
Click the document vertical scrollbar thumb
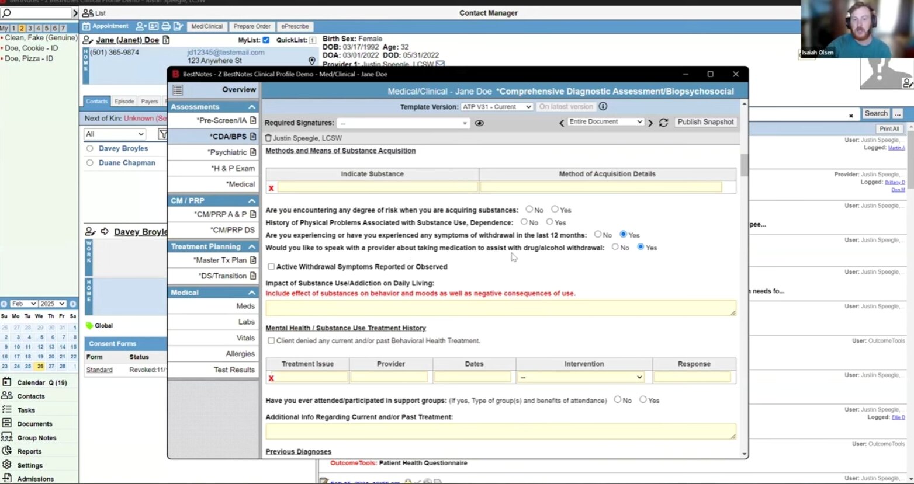[744, 165]
